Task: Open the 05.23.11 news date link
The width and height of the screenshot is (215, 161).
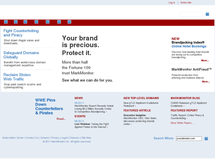Action: pos(79,103)
